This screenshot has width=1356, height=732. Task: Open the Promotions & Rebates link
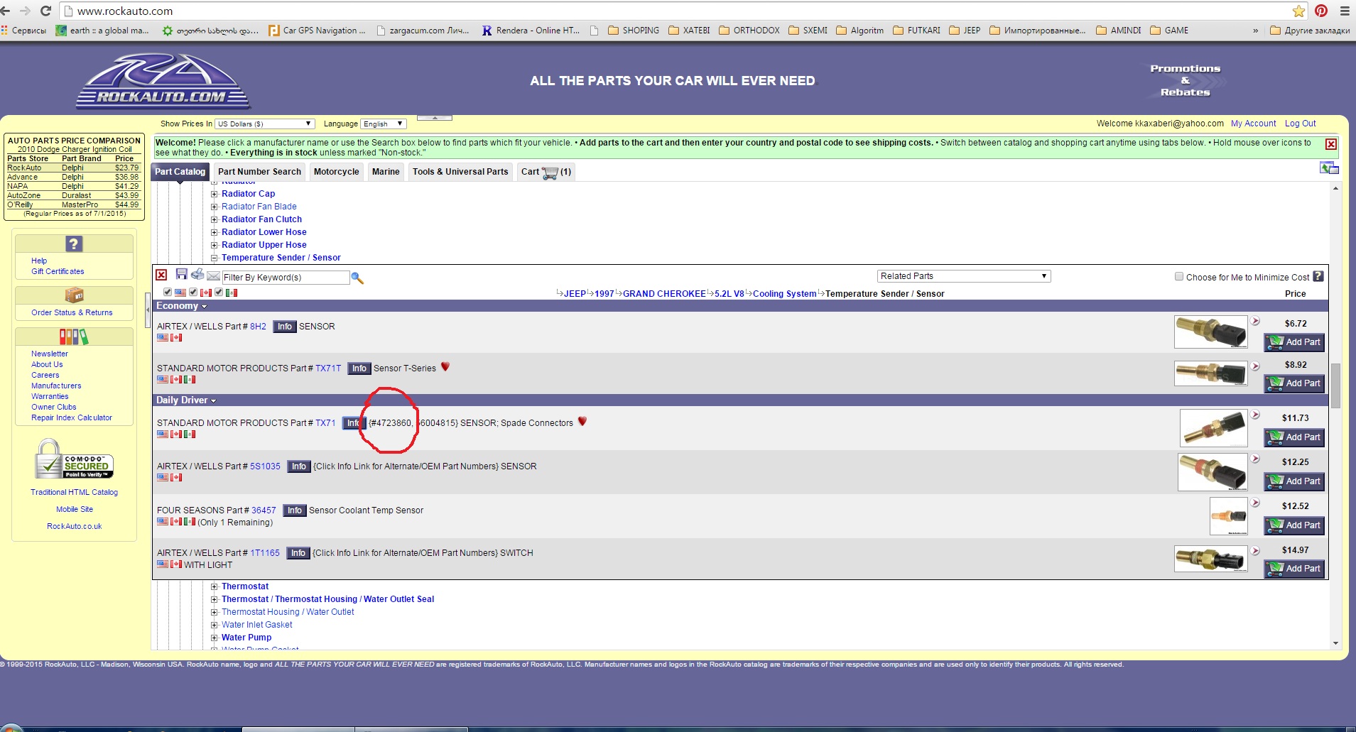[x=1185, y=80]
